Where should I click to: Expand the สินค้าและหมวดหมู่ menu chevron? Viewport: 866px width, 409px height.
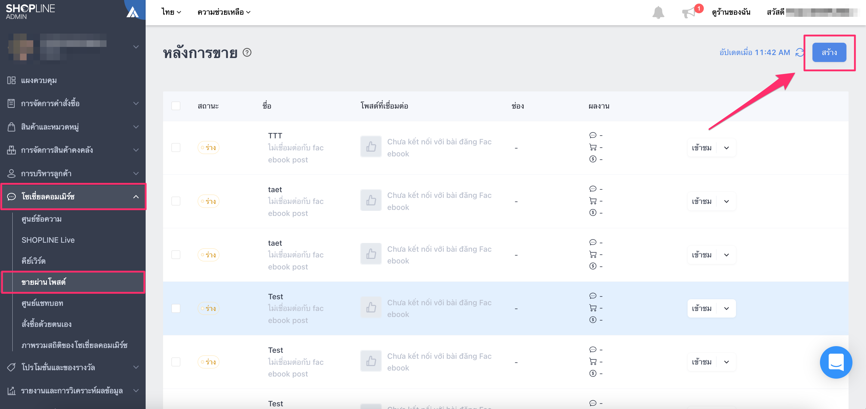[136, 127]
